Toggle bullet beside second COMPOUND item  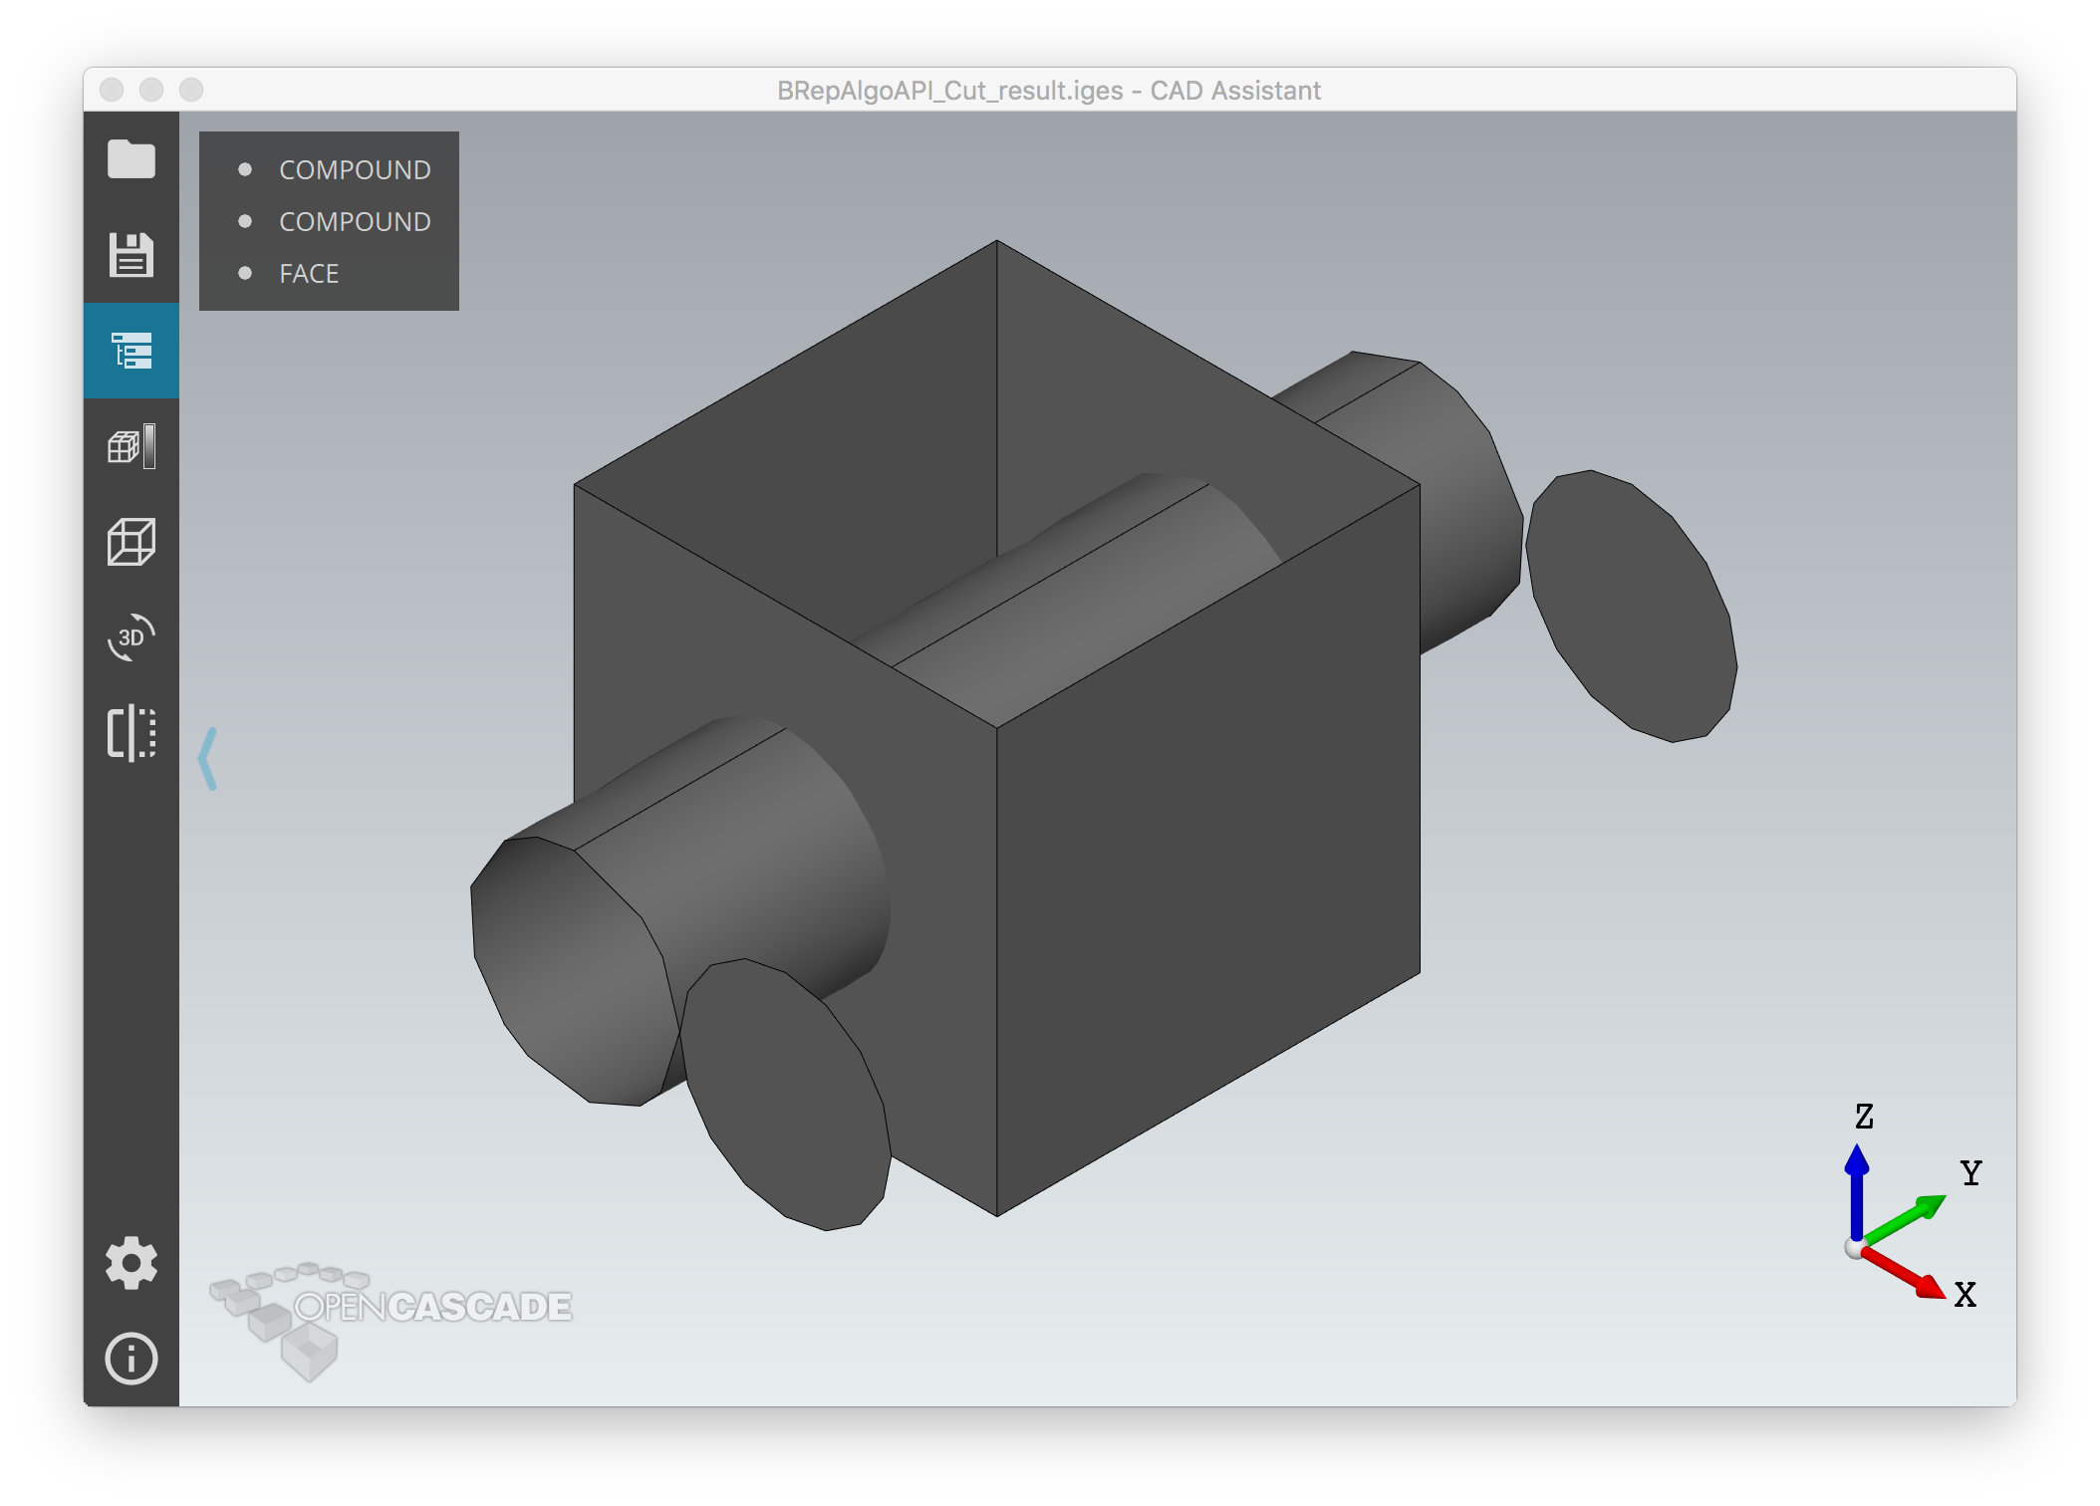coord(245,221)
